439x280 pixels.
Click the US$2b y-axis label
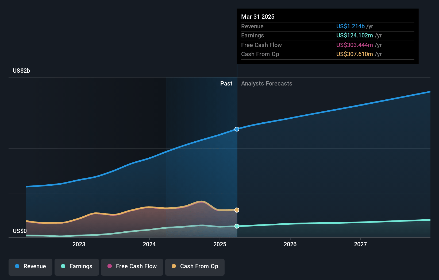pos(21,71)
